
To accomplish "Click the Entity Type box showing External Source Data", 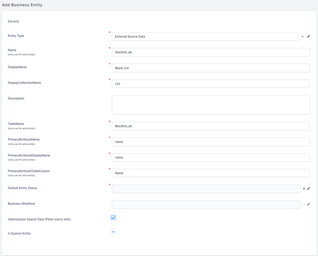I will point(205,36).
